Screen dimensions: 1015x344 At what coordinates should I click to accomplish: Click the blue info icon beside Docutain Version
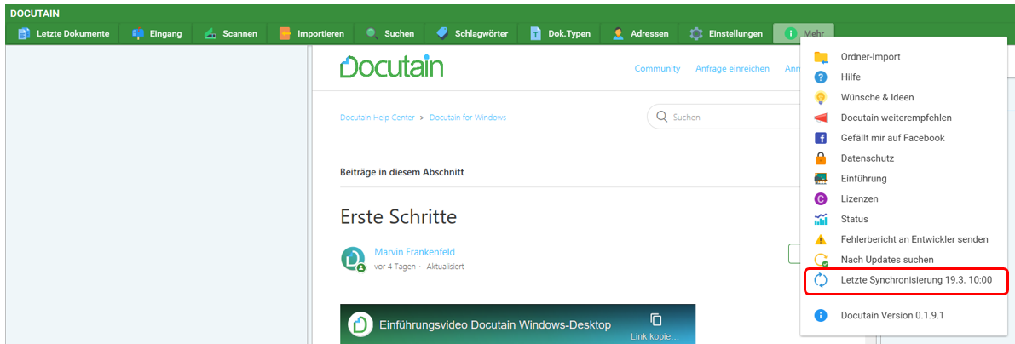tap(821, 316)
